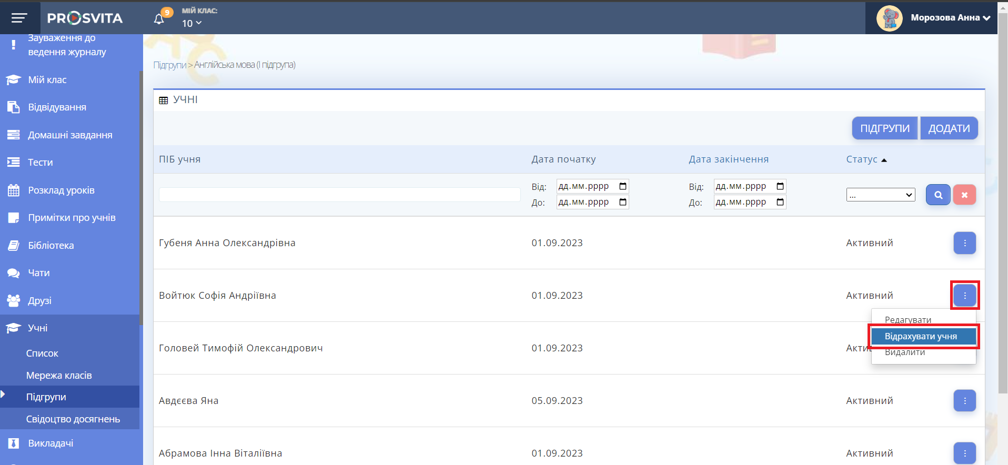
Task: Open the Статус filter dropdown
Action: pyautogui.click(x=880, y=195)
